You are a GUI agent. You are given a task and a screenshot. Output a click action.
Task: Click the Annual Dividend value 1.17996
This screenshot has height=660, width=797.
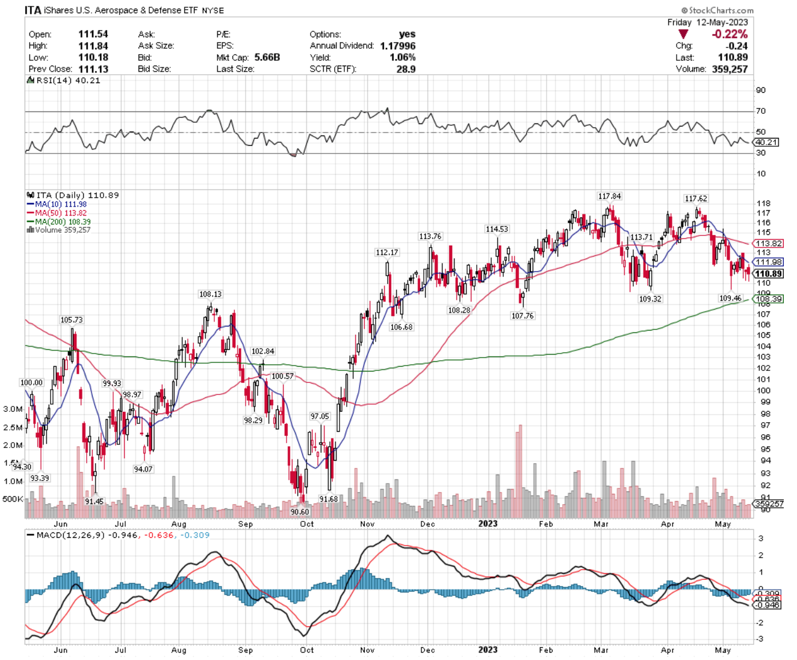pos(397,46)
